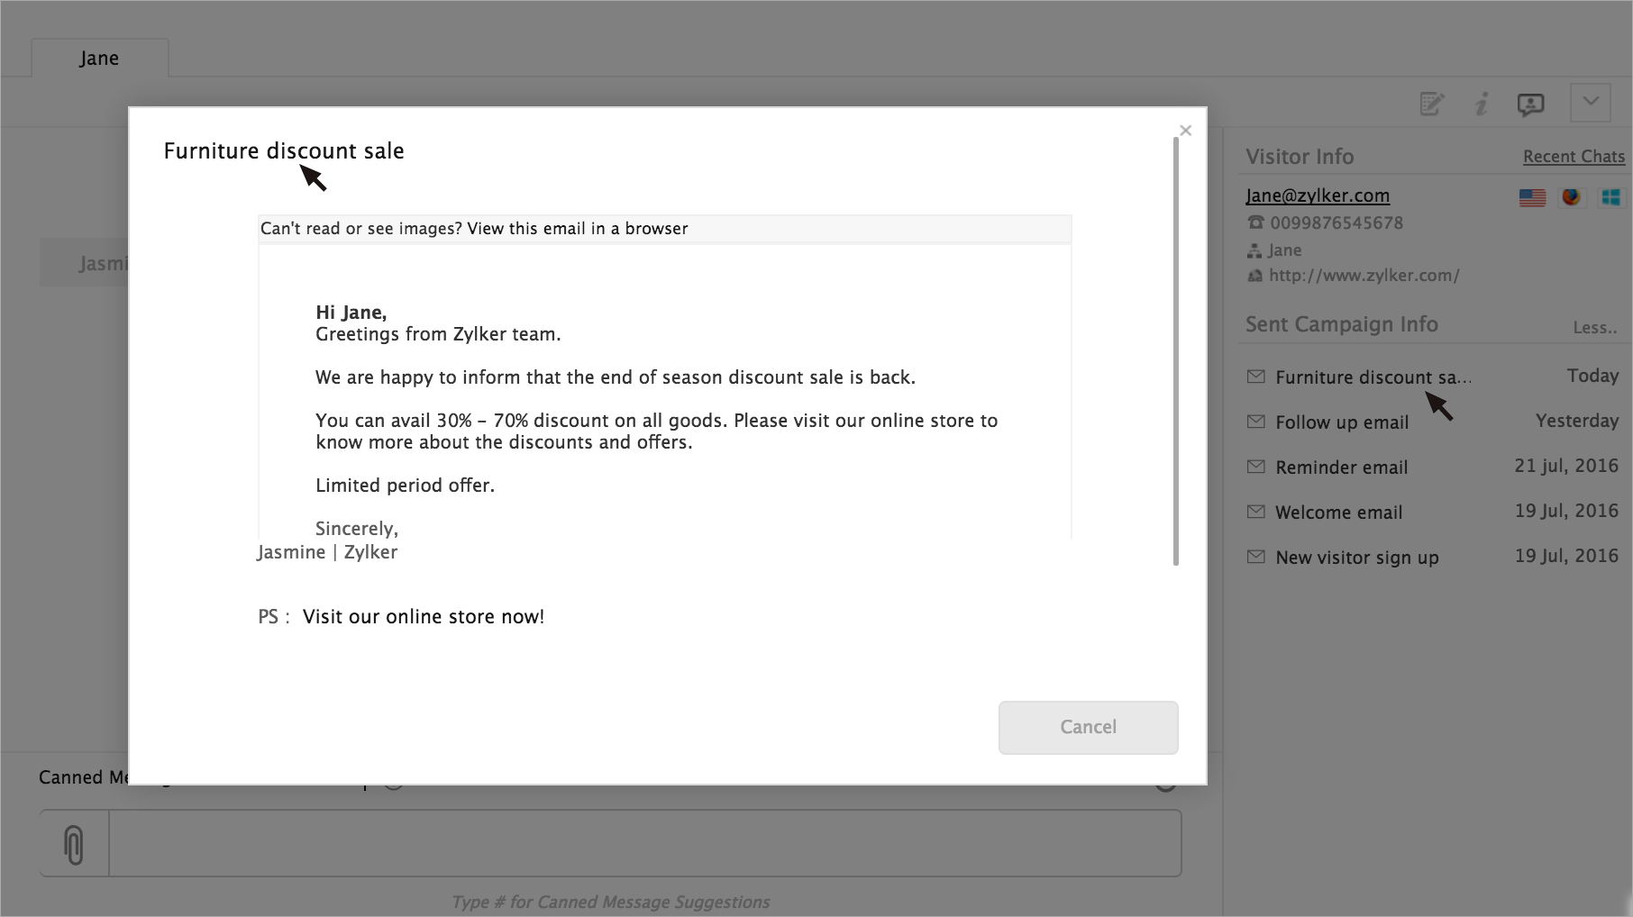Click envelope icon beside Follow up email

(1255, 422)
